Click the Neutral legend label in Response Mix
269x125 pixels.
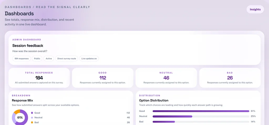[38, 118]
